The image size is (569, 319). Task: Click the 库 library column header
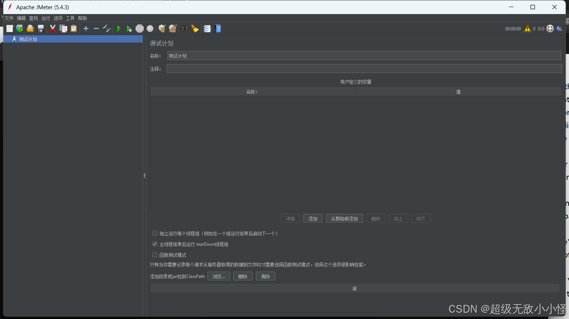click(x=355, y=289)
